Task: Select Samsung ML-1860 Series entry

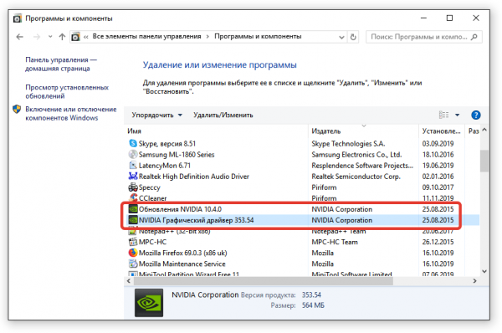Action: coord(177,155)
